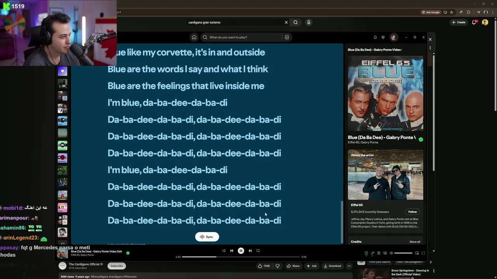Viewport: 497px width, 279px height.
Task: Toggle Now Playing view icon
Action: tap(366, 253)
